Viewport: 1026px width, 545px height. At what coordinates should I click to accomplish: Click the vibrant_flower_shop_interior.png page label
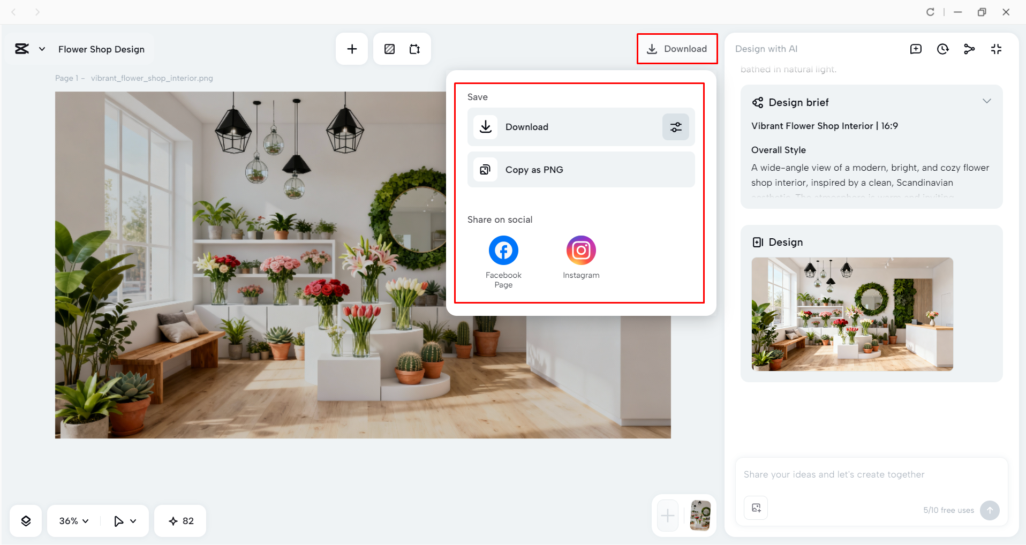point(152,78)
